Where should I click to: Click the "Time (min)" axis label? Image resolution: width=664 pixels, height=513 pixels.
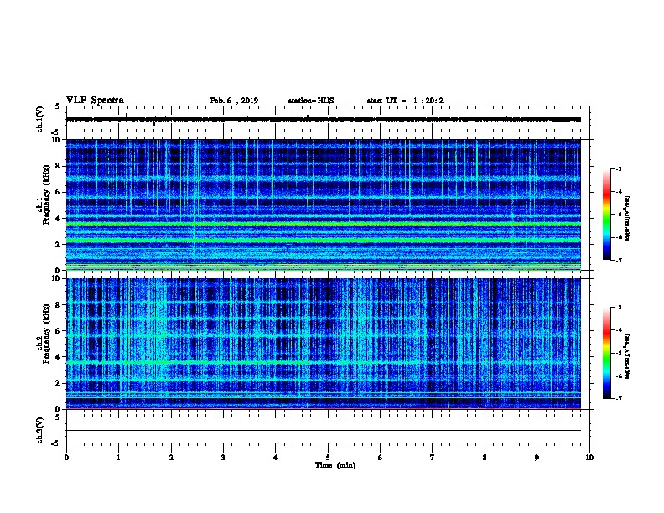[x=335, y=465]
